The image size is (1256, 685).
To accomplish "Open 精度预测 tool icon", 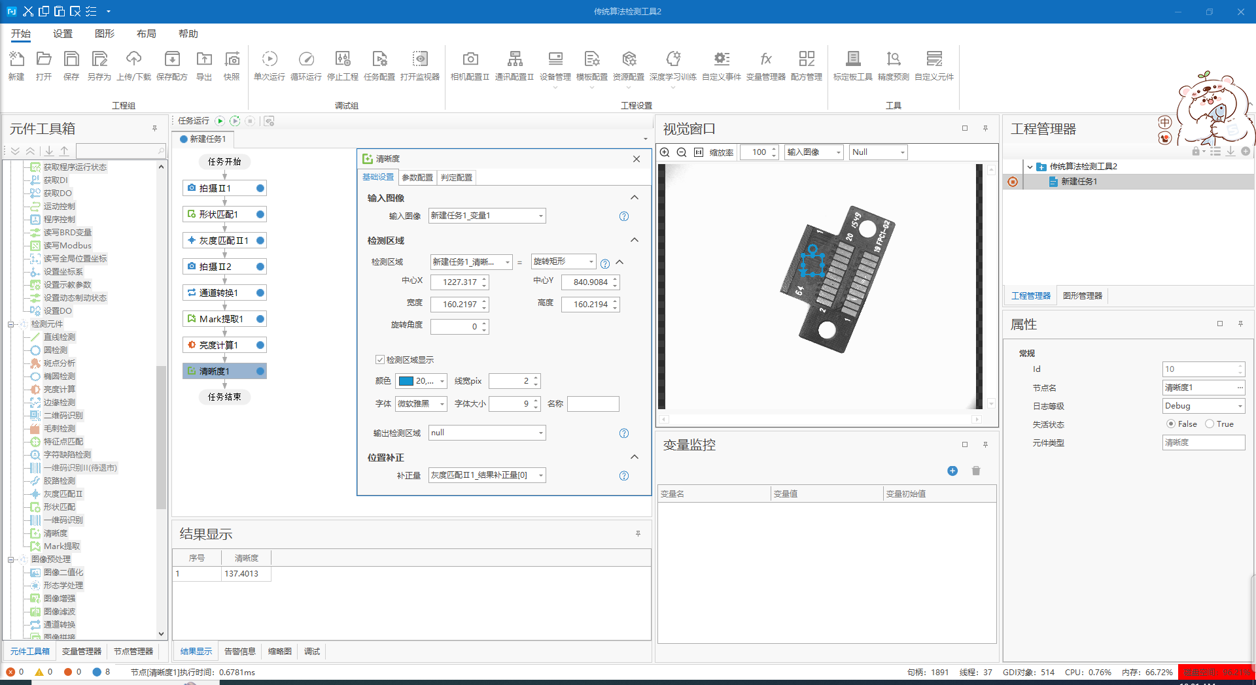I will pos(894,59).
